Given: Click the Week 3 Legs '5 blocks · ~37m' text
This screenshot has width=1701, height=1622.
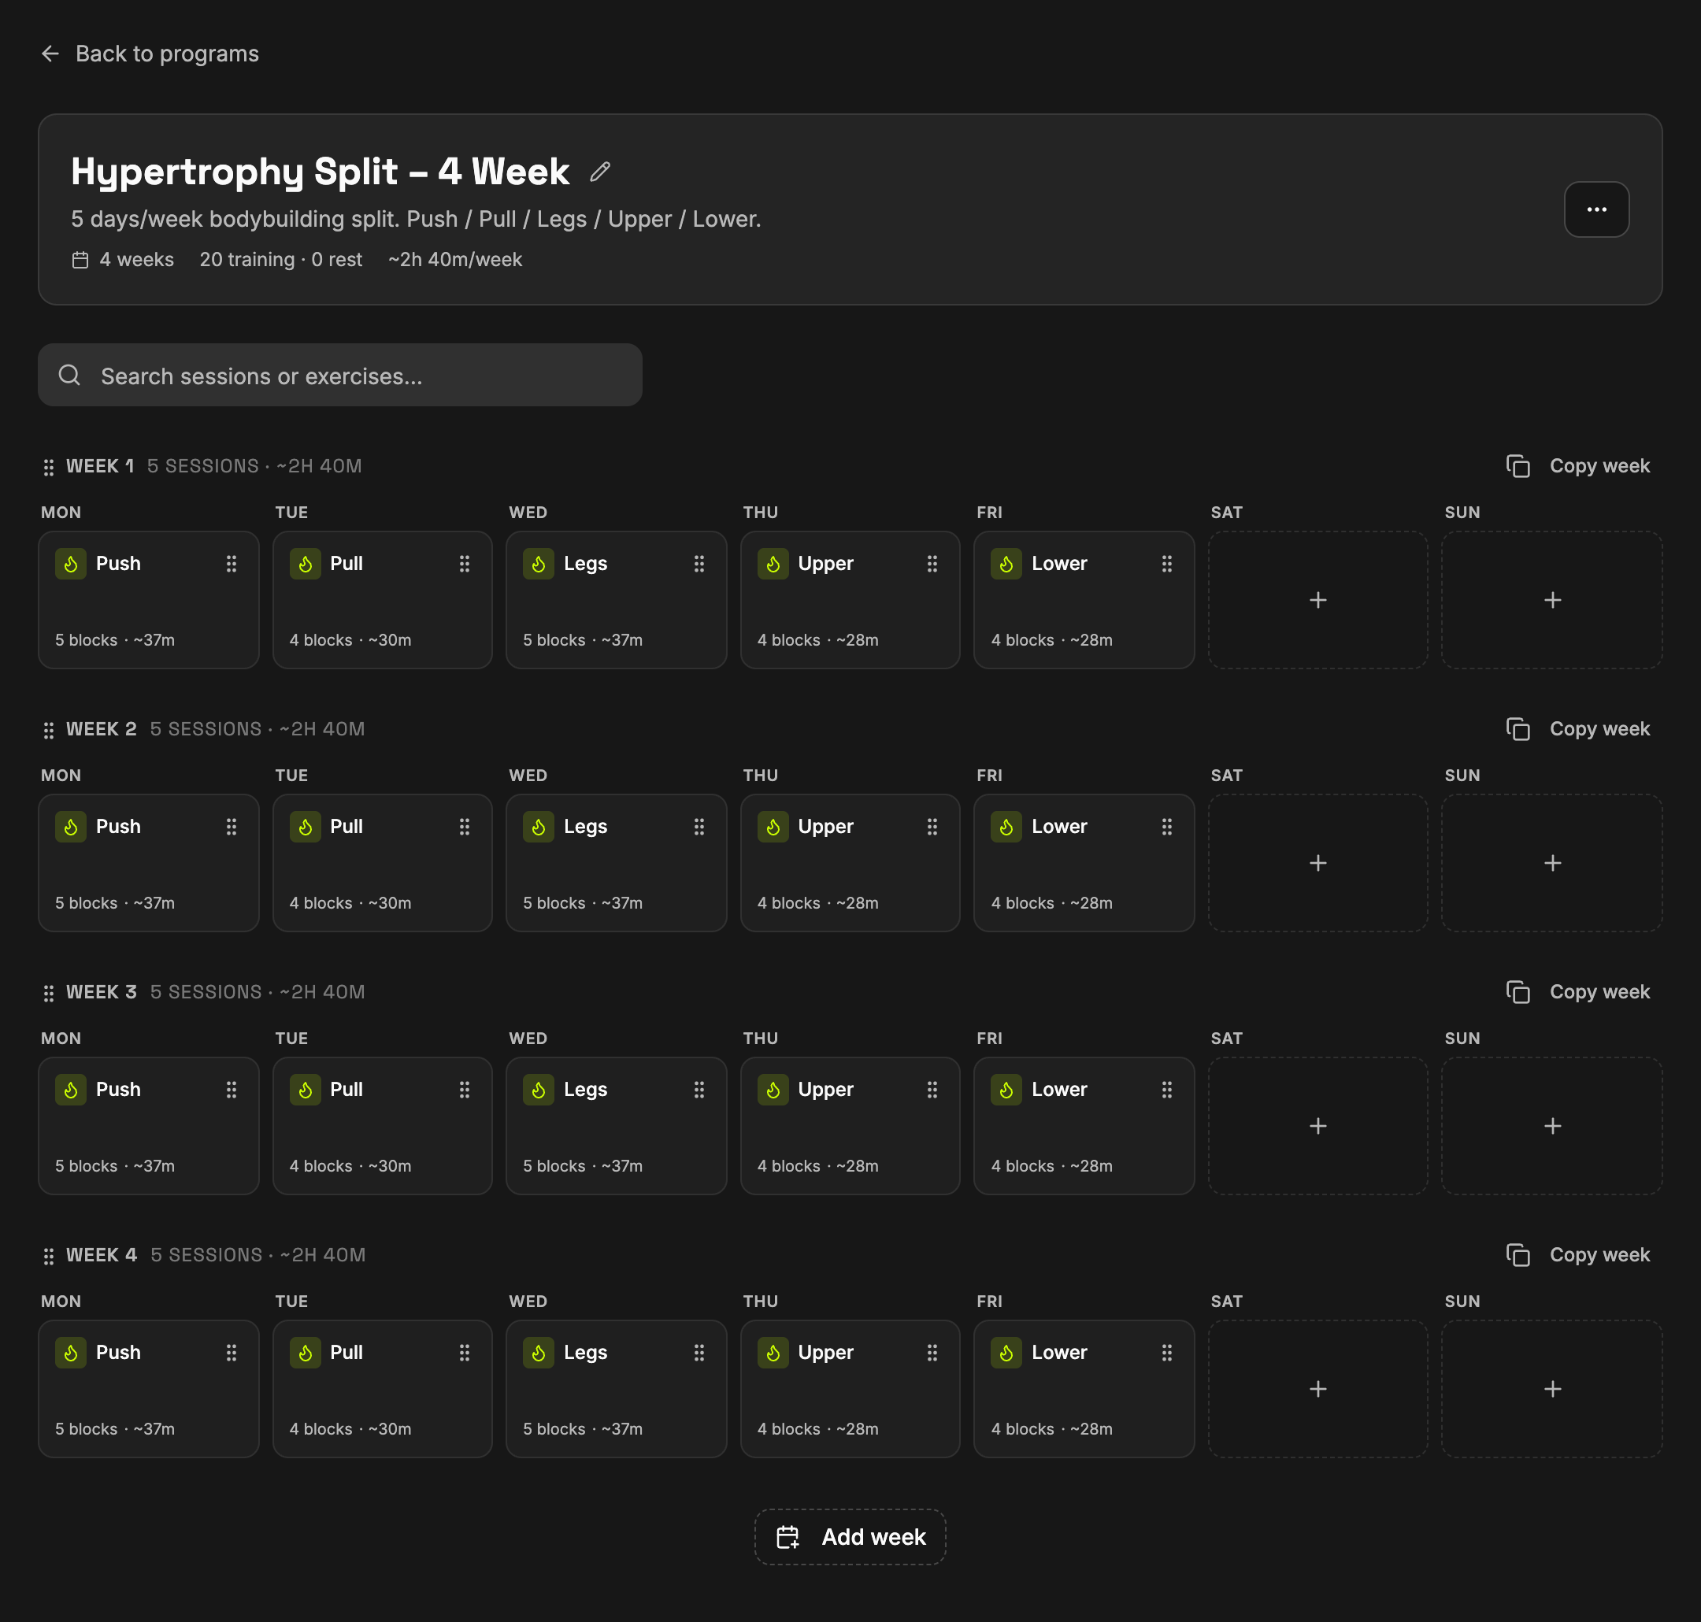Looking at the screenshot, I should pos(583,1165).
